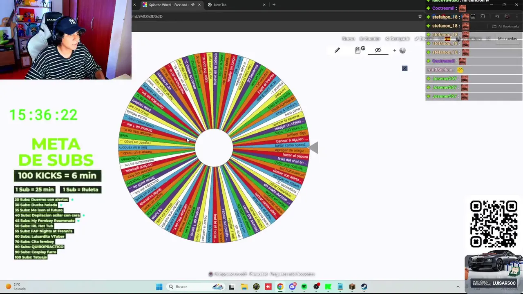Click the 'hacer el papure' wheel slice
523x294 pixels.
295,156
